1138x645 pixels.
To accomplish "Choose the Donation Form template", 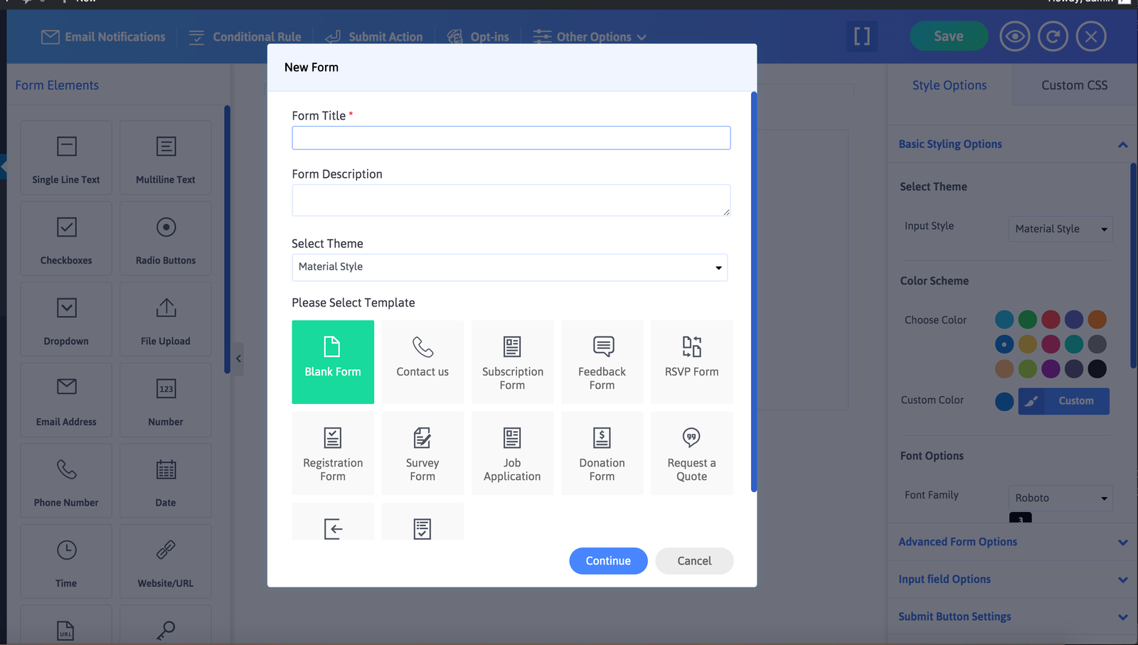I will (602, 453).
